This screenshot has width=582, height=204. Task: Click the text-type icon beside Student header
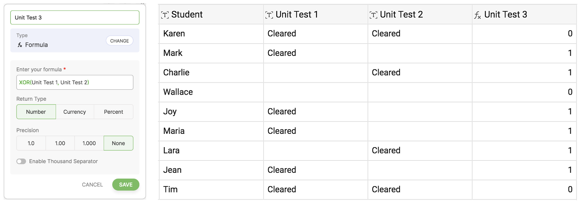click(x=165, y=15)
